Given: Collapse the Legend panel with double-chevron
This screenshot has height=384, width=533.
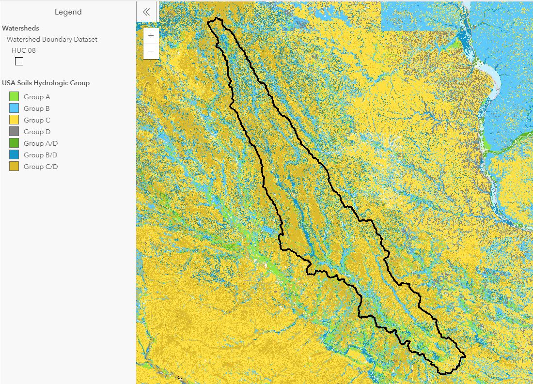Looking at the screenshot, I should point(146,12).
